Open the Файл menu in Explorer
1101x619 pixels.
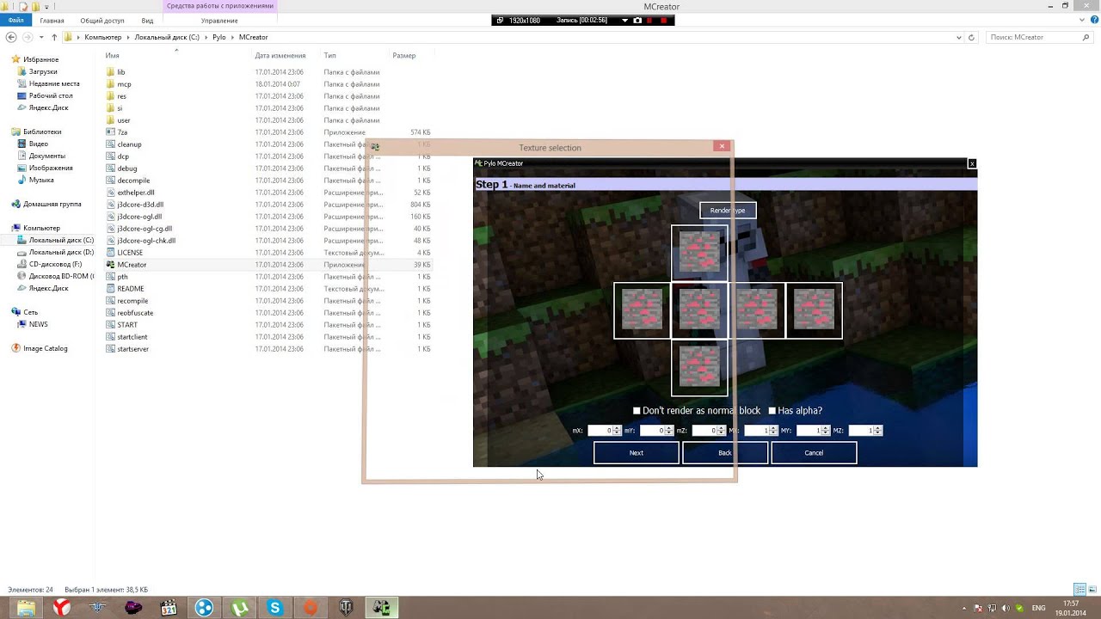[16, 20]
